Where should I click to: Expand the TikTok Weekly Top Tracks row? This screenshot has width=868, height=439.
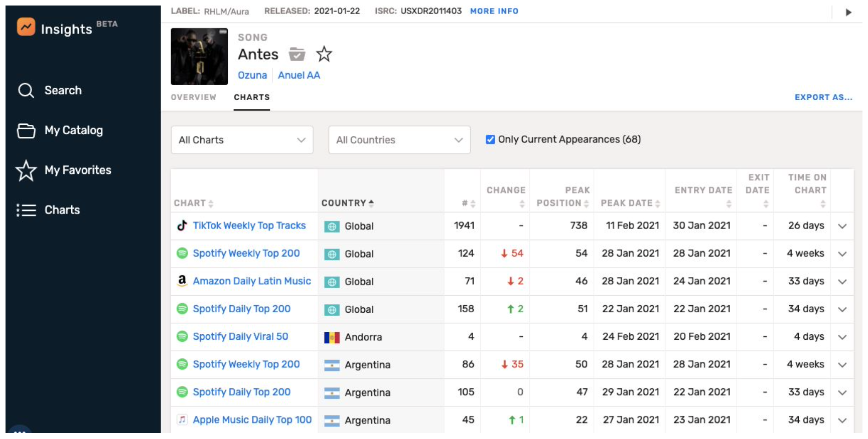click(842, 226)
